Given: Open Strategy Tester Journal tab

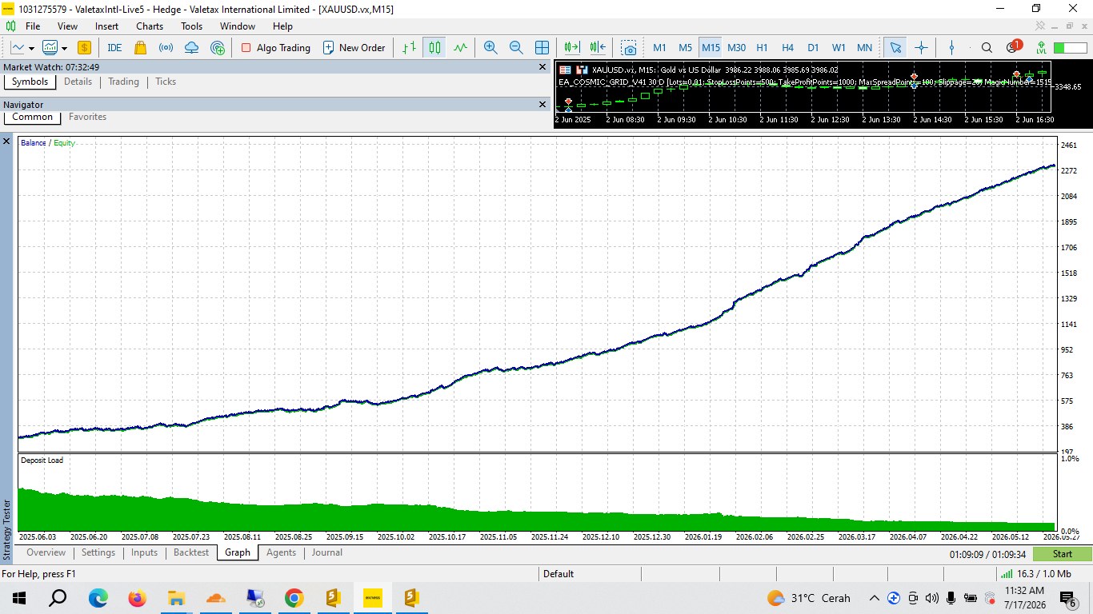Looking at the screenshot, I should point(326,552).
